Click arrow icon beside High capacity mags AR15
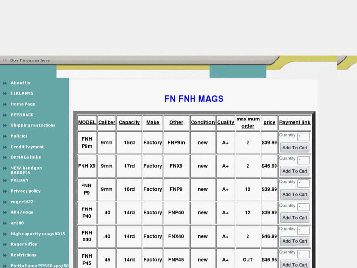Viewport: 357px width, 268px height. click(x=5, y=234)
